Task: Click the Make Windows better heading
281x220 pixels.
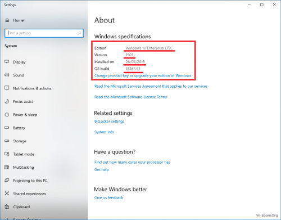Action: (120, 190)
